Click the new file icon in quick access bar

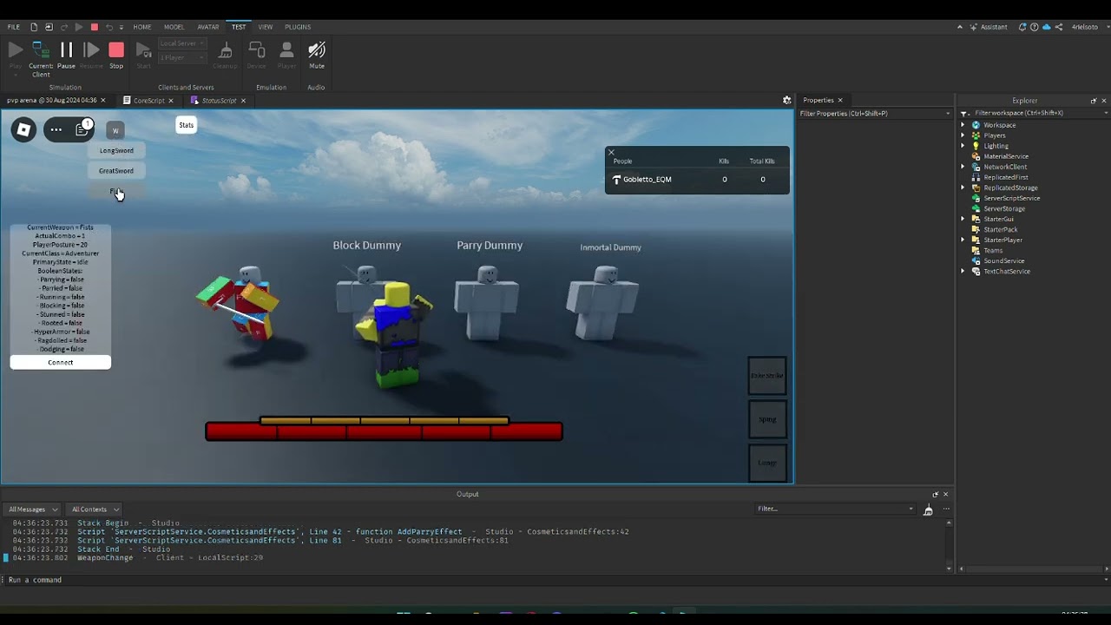pyautogui.click(x=34, y=27)
